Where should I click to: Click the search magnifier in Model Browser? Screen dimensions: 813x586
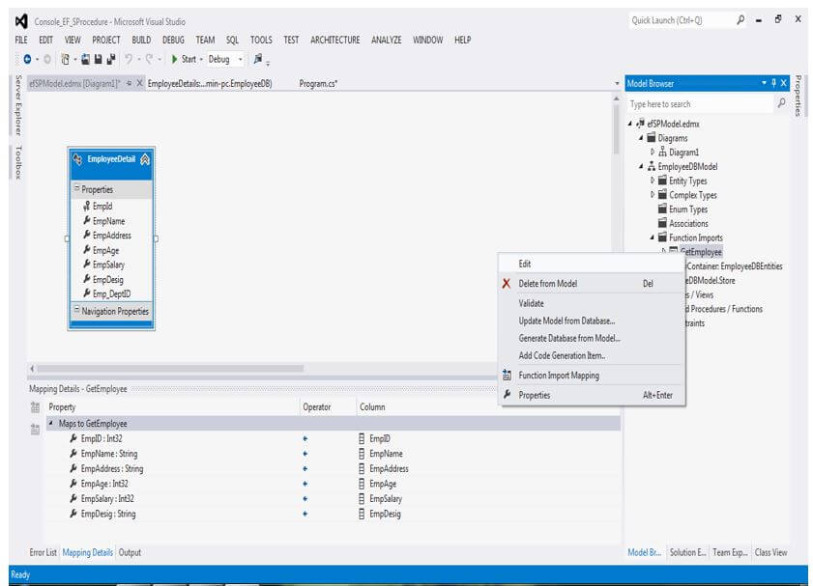tap(782, 104)
